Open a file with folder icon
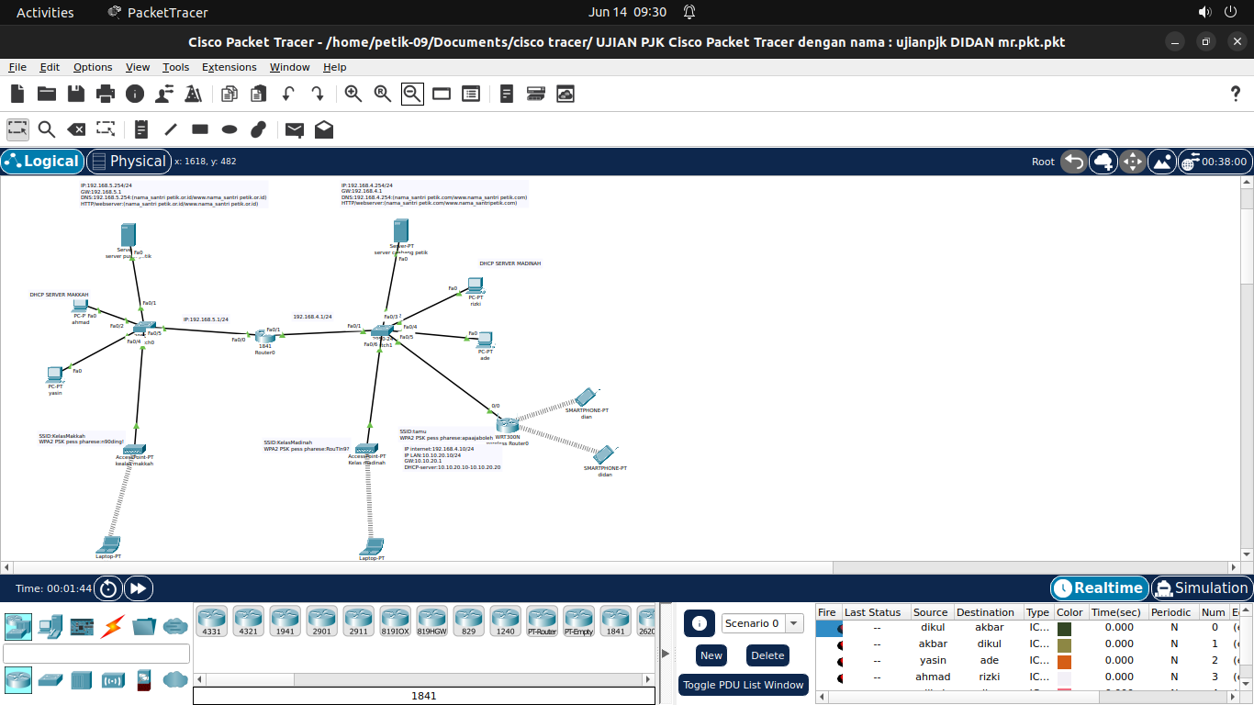This screenshot has width=1254, height=705. [x=47, y=94]
